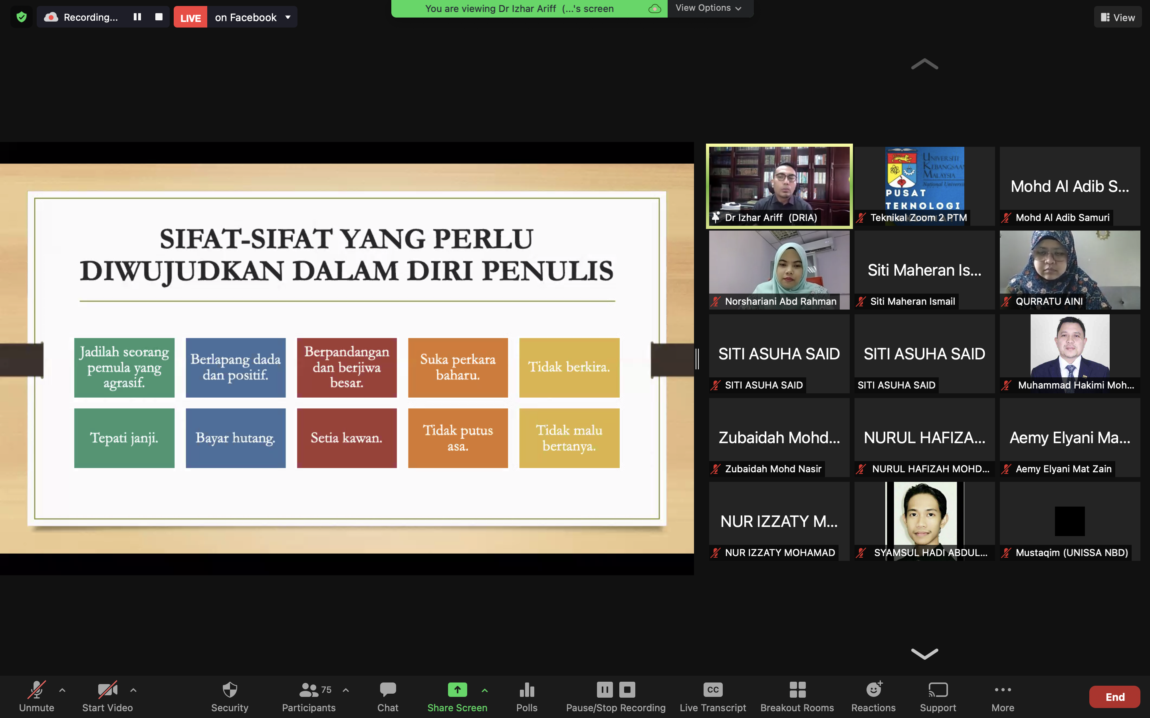The image size is (1150, 718).
Task: Open the Security shield options
Action: (230, 696)
